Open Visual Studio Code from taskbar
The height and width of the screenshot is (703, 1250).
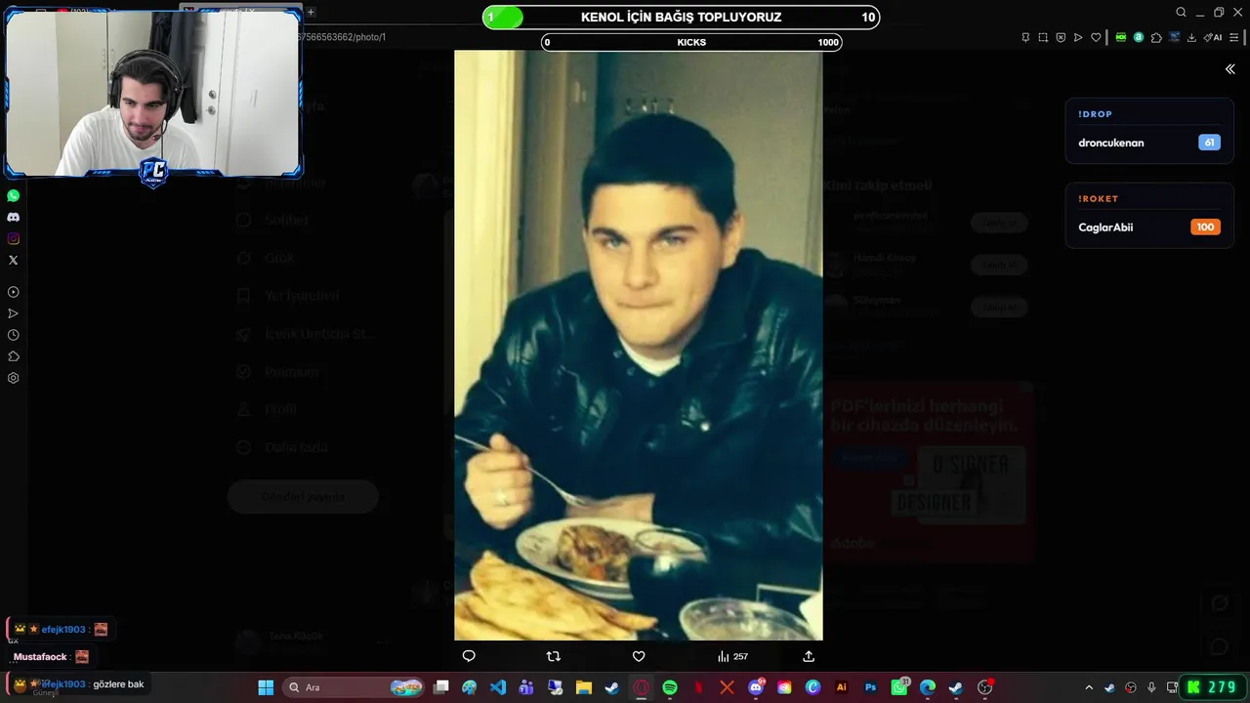(x=498, y=687)
